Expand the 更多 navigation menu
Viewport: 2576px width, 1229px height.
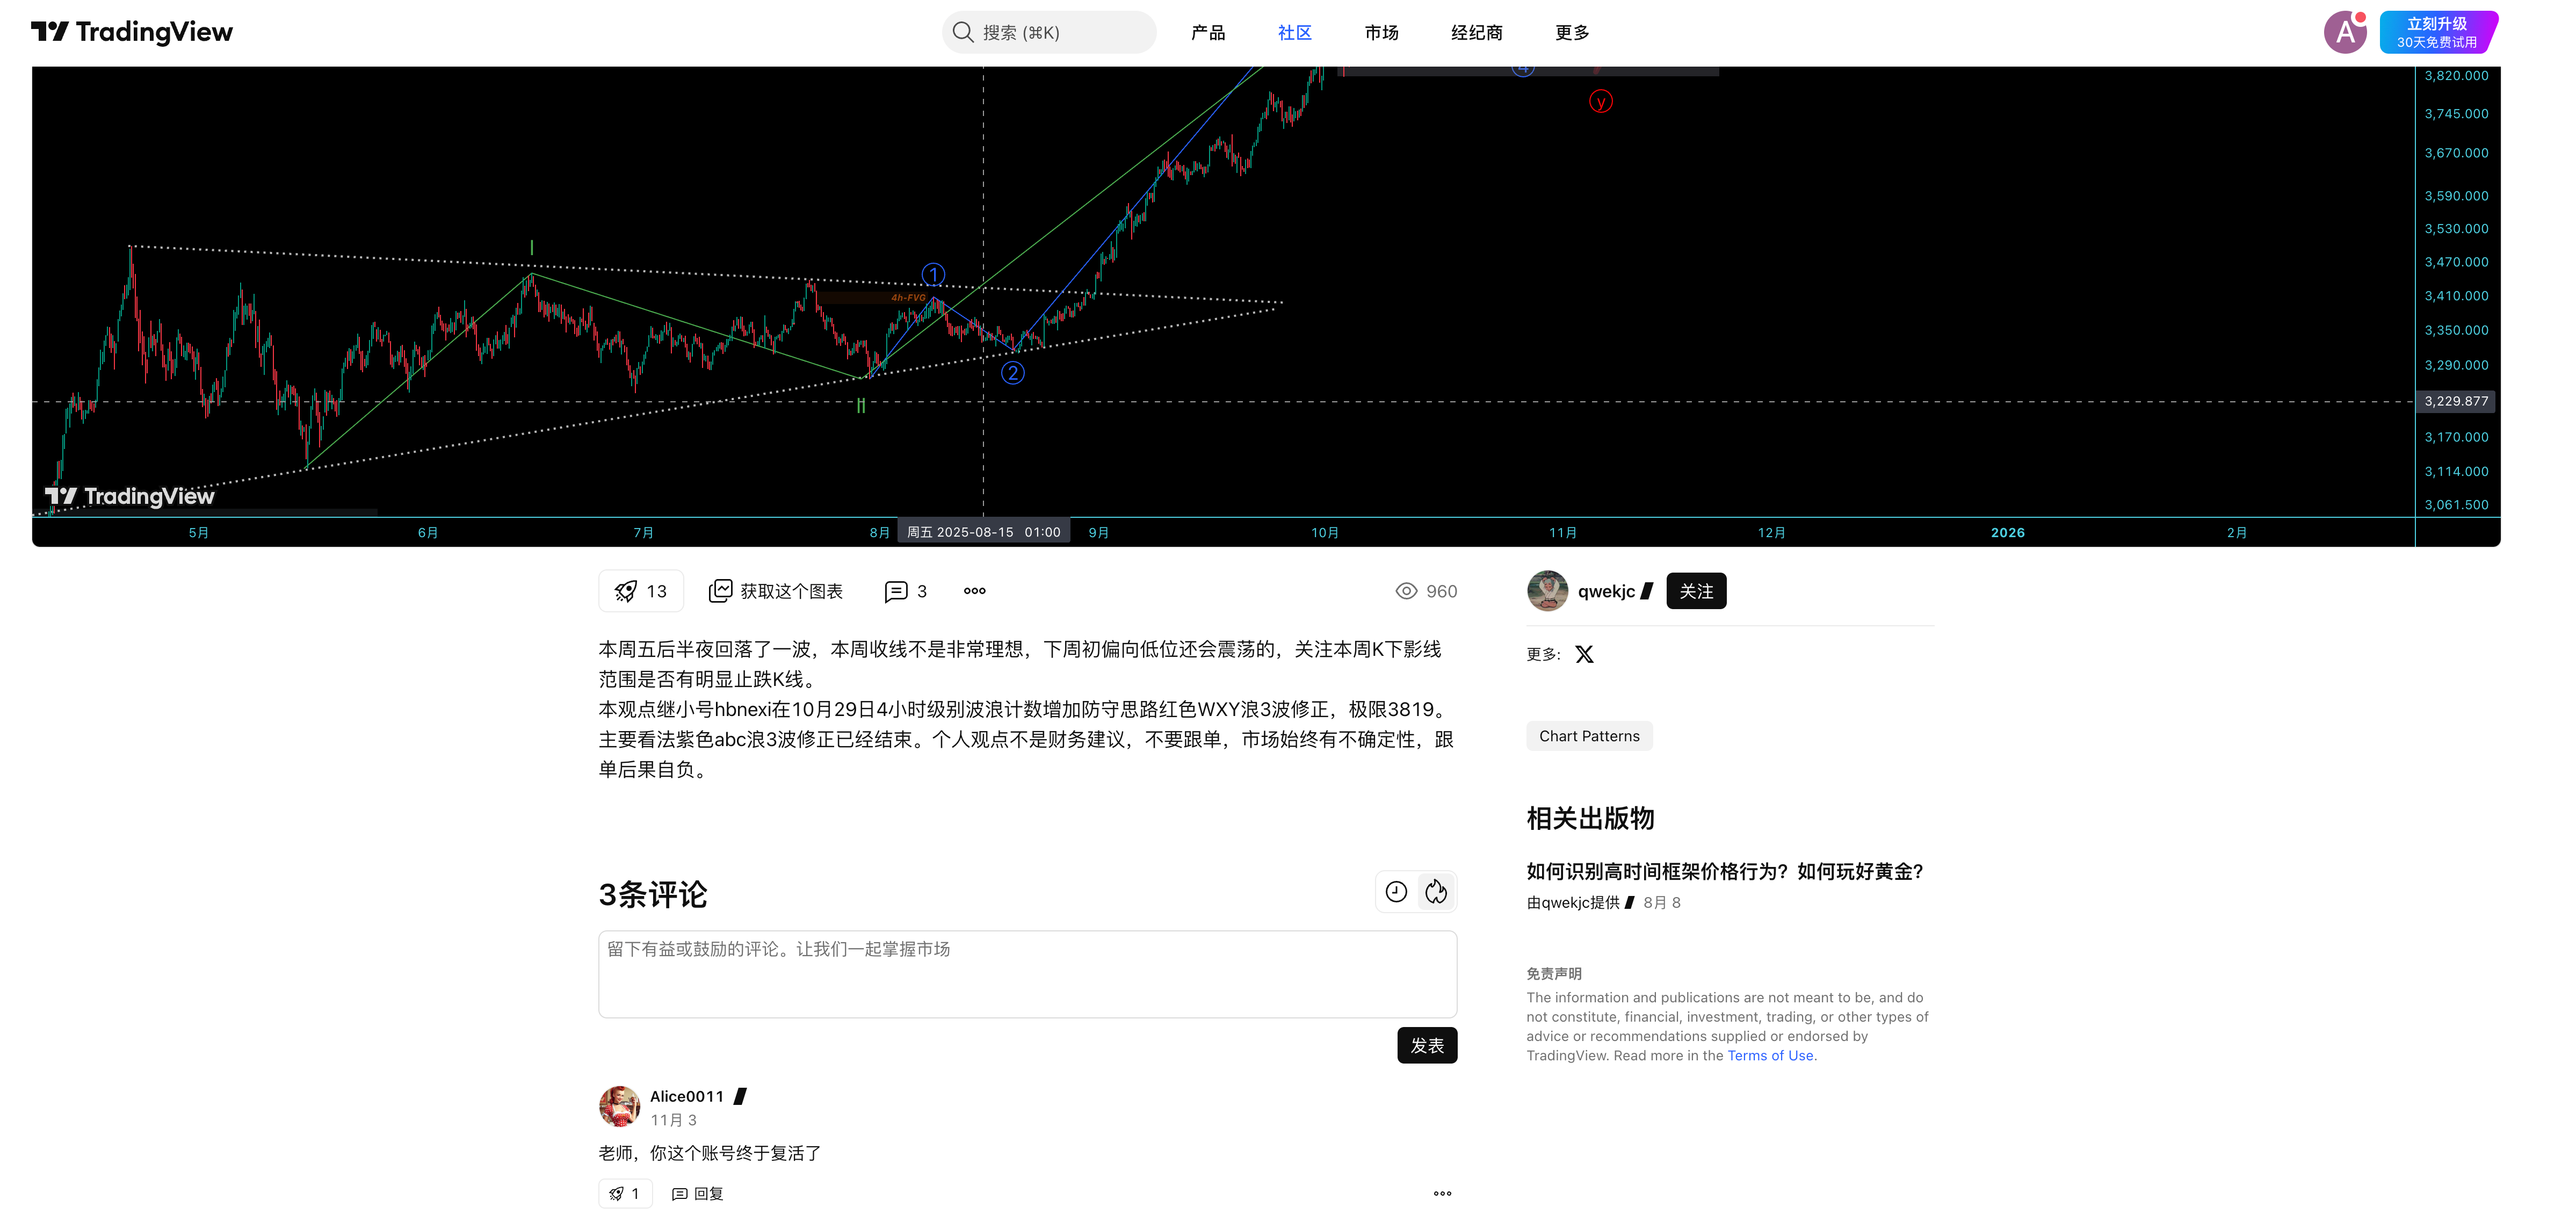point(1572,32)
